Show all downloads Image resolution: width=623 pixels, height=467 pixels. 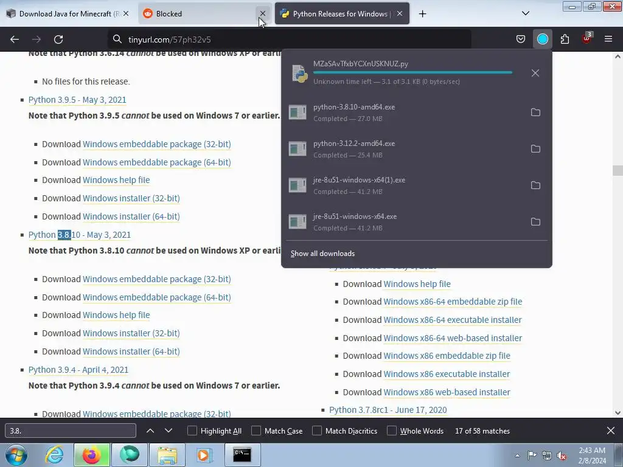click(x=322, y=254)
